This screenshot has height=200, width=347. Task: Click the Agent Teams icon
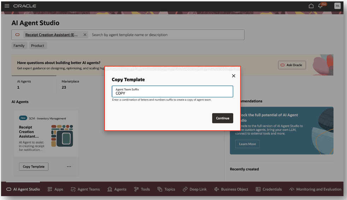pos(73,189)
